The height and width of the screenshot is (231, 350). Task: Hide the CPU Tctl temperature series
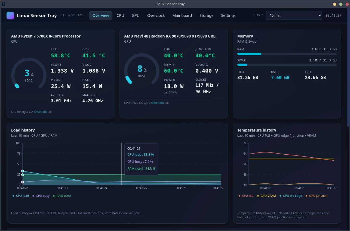click(x=246, y=196)
